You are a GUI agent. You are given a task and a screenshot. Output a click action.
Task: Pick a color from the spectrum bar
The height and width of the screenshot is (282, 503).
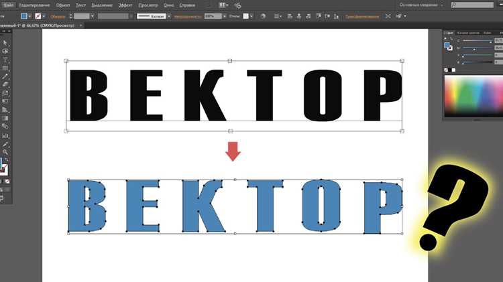pos(473,96)
